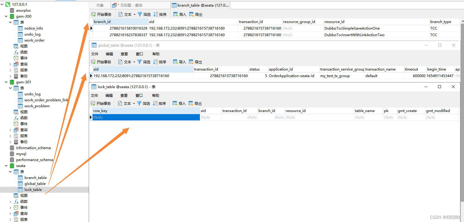Collapse the 表 folder under seata
Viewport: 464px width, 222px height.
click(10, 172)
